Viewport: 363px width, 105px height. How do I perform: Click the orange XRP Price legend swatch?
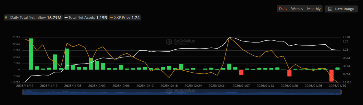(x=112, y=18)
